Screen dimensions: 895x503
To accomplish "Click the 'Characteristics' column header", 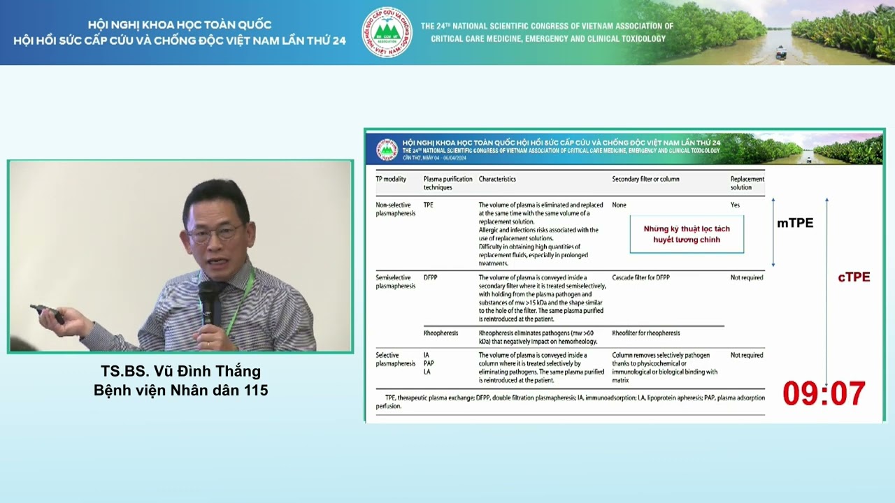I will tap(497, 179).
